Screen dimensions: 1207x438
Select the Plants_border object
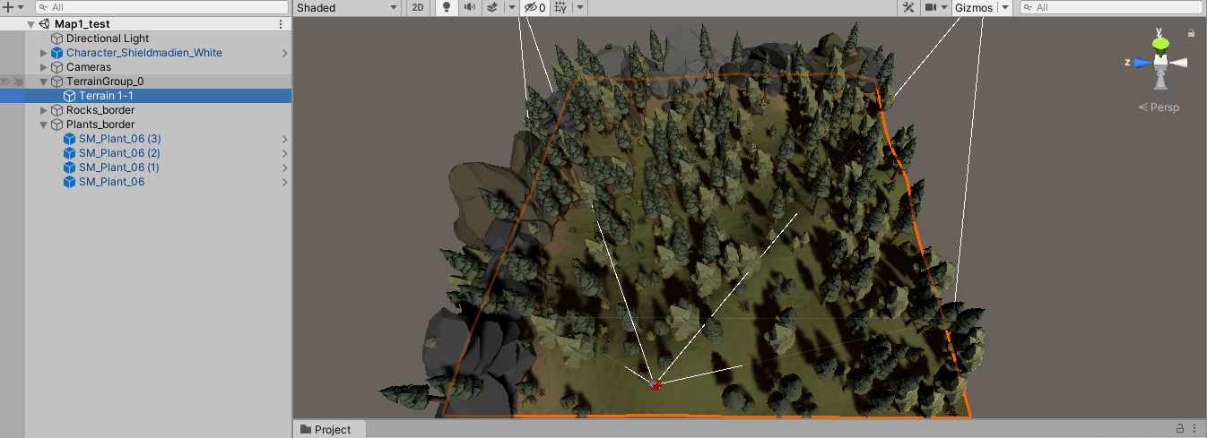[x=100, y=125]
